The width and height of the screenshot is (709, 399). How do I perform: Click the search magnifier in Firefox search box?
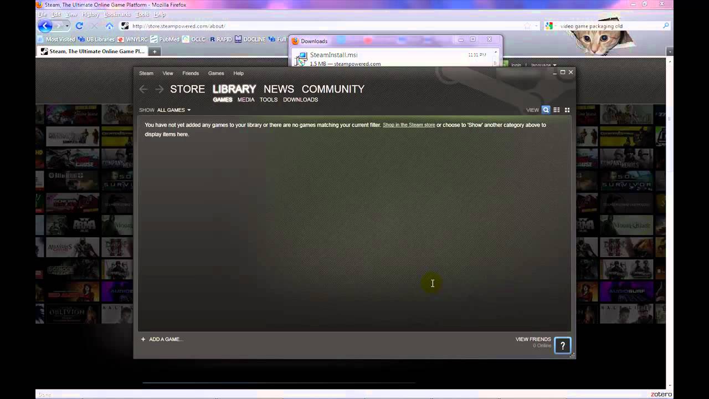click(x=666, y=26)
